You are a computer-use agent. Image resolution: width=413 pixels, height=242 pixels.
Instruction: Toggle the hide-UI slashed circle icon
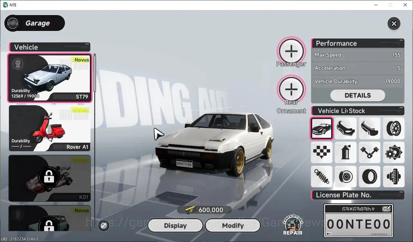(x=104, y=226)
